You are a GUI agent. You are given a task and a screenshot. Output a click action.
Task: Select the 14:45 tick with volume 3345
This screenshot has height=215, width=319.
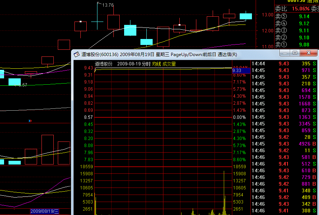[x=284, y=124]
